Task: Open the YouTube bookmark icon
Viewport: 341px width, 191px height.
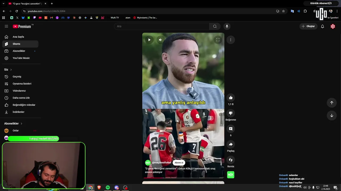Action: (40, 18)
